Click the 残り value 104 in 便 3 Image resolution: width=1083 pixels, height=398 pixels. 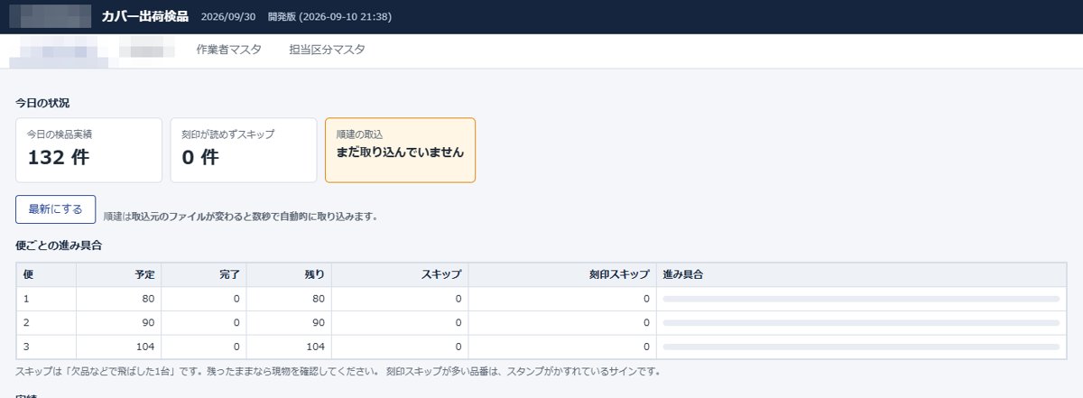click(x=316, y=347)
